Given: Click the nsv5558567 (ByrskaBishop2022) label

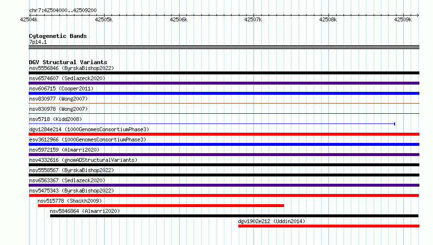Looking at the screenshot, I should point(72,170).
